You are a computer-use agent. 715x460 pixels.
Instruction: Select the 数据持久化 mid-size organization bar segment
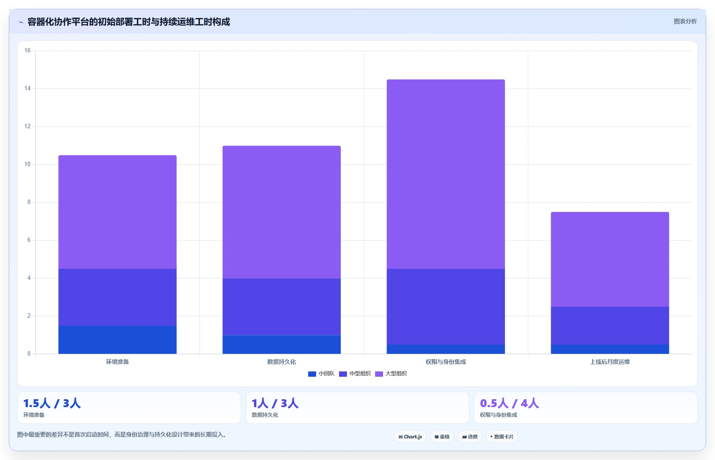(x=282, y=307)
